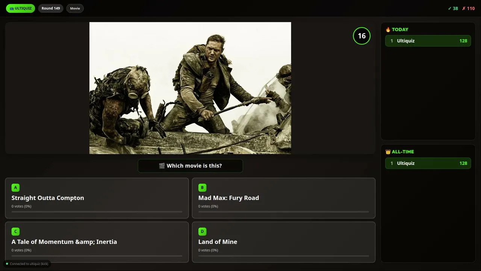Click vote progress bar for Mad Max: Fury Road
The height and width of the screenshot is (271, 481).
(283, 212)
